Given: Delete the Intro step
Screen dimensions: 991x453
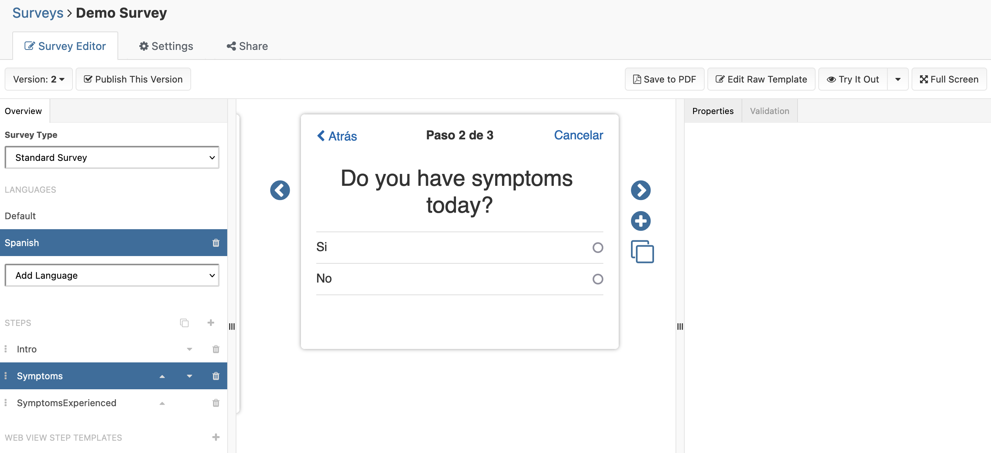Looking at the screenshot, I should coord(216,349).
